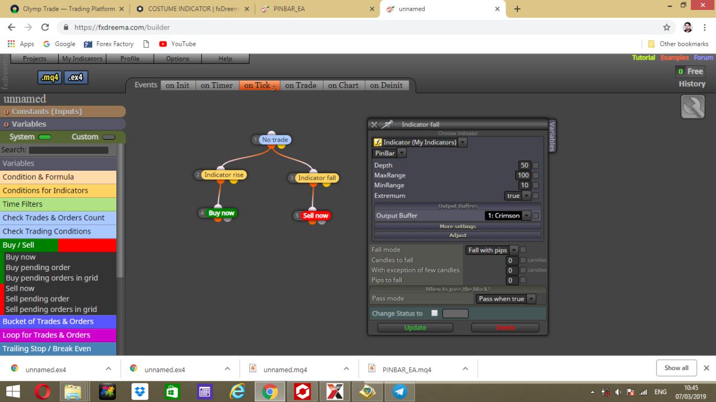Image resolution: width=716 pixels, height=402 pixels.
Task: Open Internet Explorer from the taskbar
Action: 238,392
